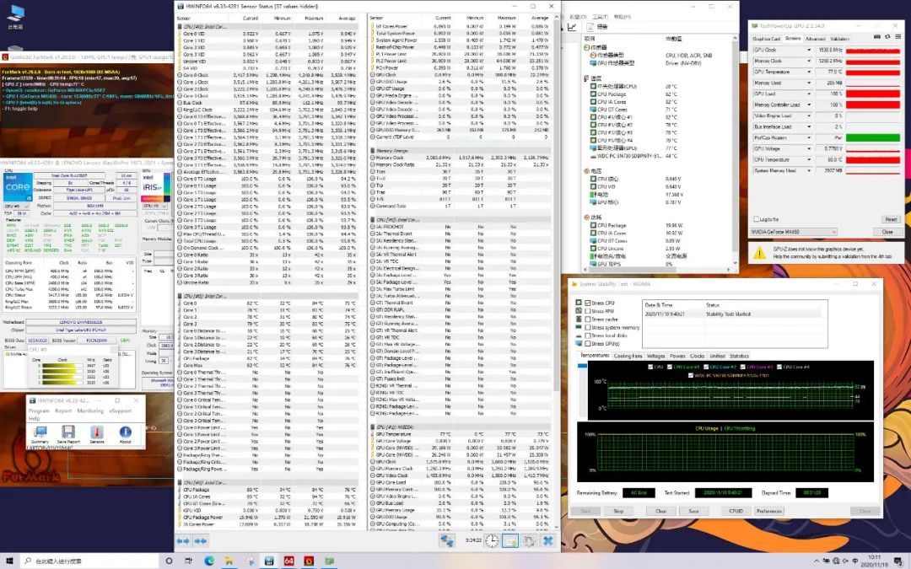The height and width of the screenshot is (569, 911).
Task: Toggle the Stress GPU(s) checkbox
Action: pos(588,343)
